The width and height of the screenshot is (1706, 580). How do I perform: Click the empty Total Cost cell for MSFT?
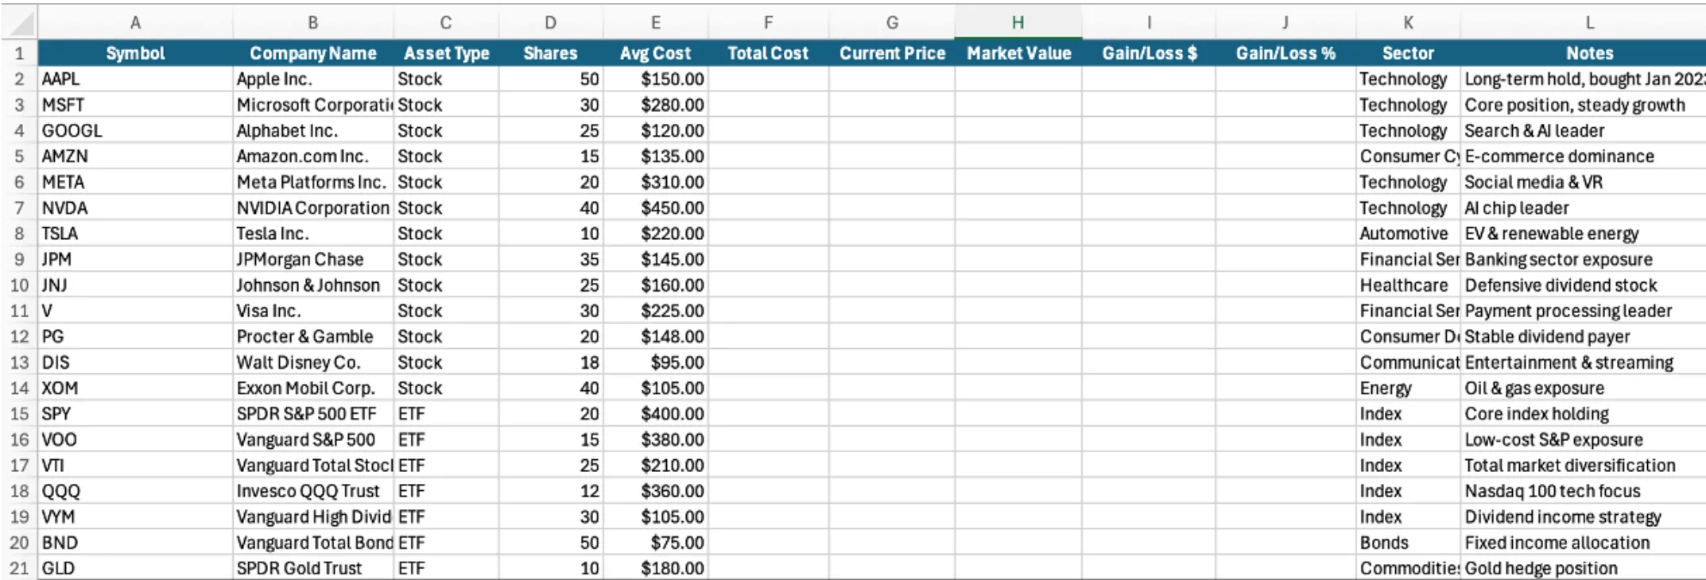(x=767, y=104)
